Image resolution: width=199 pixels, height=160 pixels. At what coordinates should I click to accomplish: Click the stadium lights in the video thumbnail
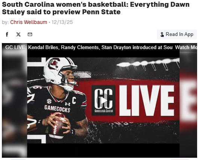(x=148, y=64)
